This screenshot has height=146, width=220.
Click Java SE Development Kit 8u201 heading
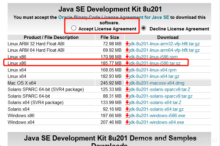[110, 9]
